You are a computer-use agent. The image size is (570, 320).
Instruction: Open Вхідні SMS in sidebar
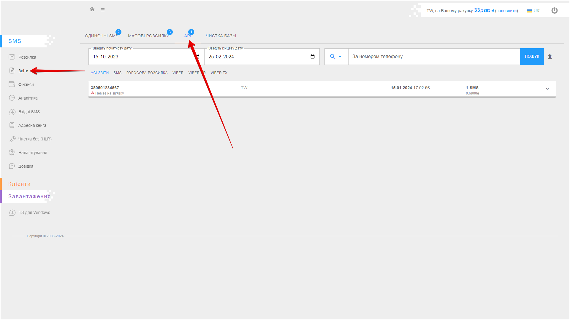coord(29,112)
